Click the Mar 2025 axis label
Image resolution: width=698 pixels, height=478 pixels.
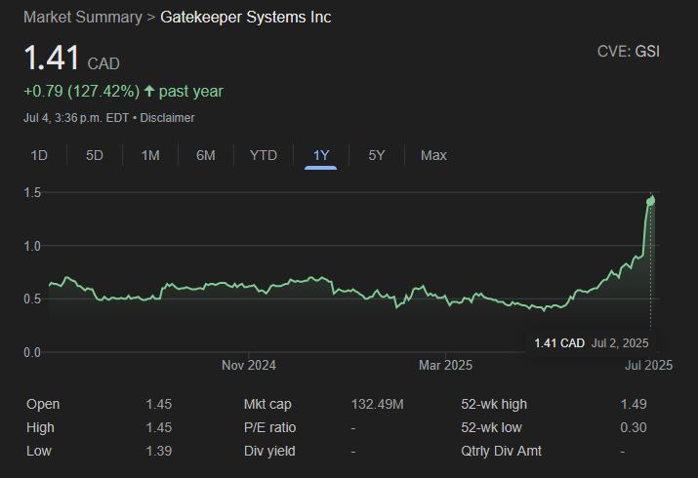click(x=445, y=366)
